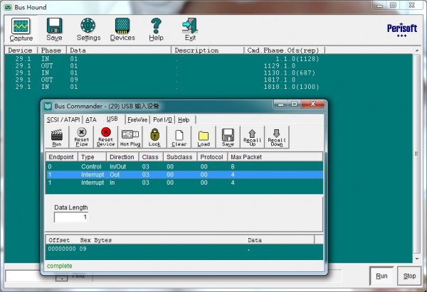
Task: Click the Device column header in capture list
Action: 21,50
